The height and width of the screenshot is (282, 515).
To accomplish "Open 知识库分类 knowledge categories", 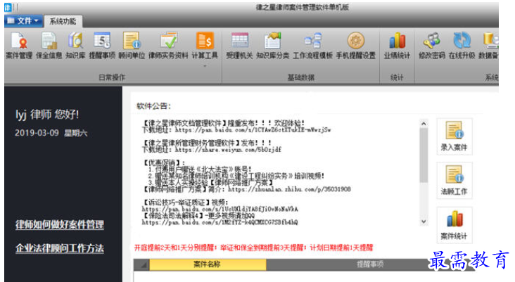I will 272,46.
